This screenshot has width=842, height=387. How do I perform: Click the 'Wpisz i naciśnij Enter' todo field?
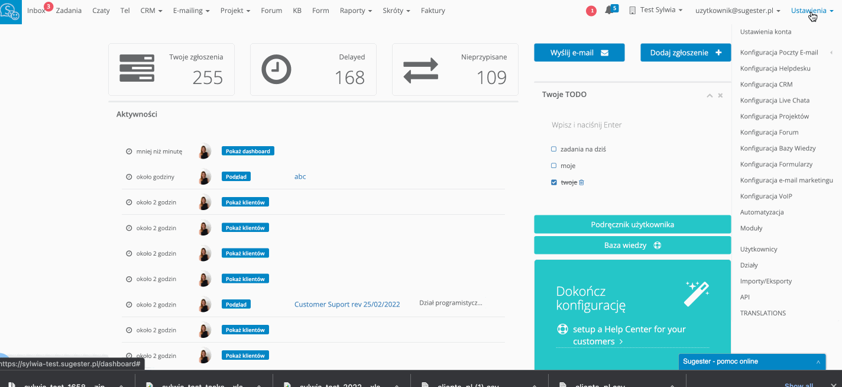[x=632, y=125]
